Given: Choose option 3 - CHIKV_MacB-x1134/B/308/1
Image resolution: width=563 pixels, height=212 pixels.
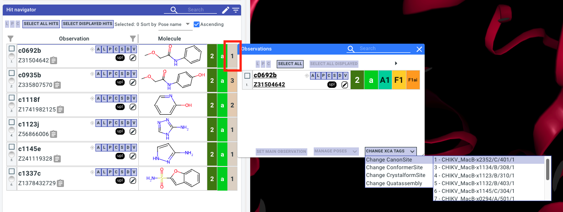Looking at the screenshot, I should coord(489,167).
